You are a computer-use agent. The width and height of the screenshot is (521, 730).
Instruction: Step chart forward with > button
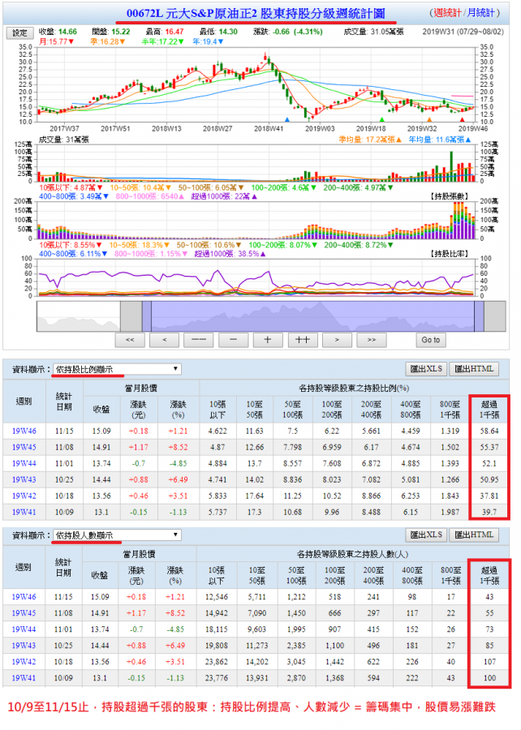[337, 340]
